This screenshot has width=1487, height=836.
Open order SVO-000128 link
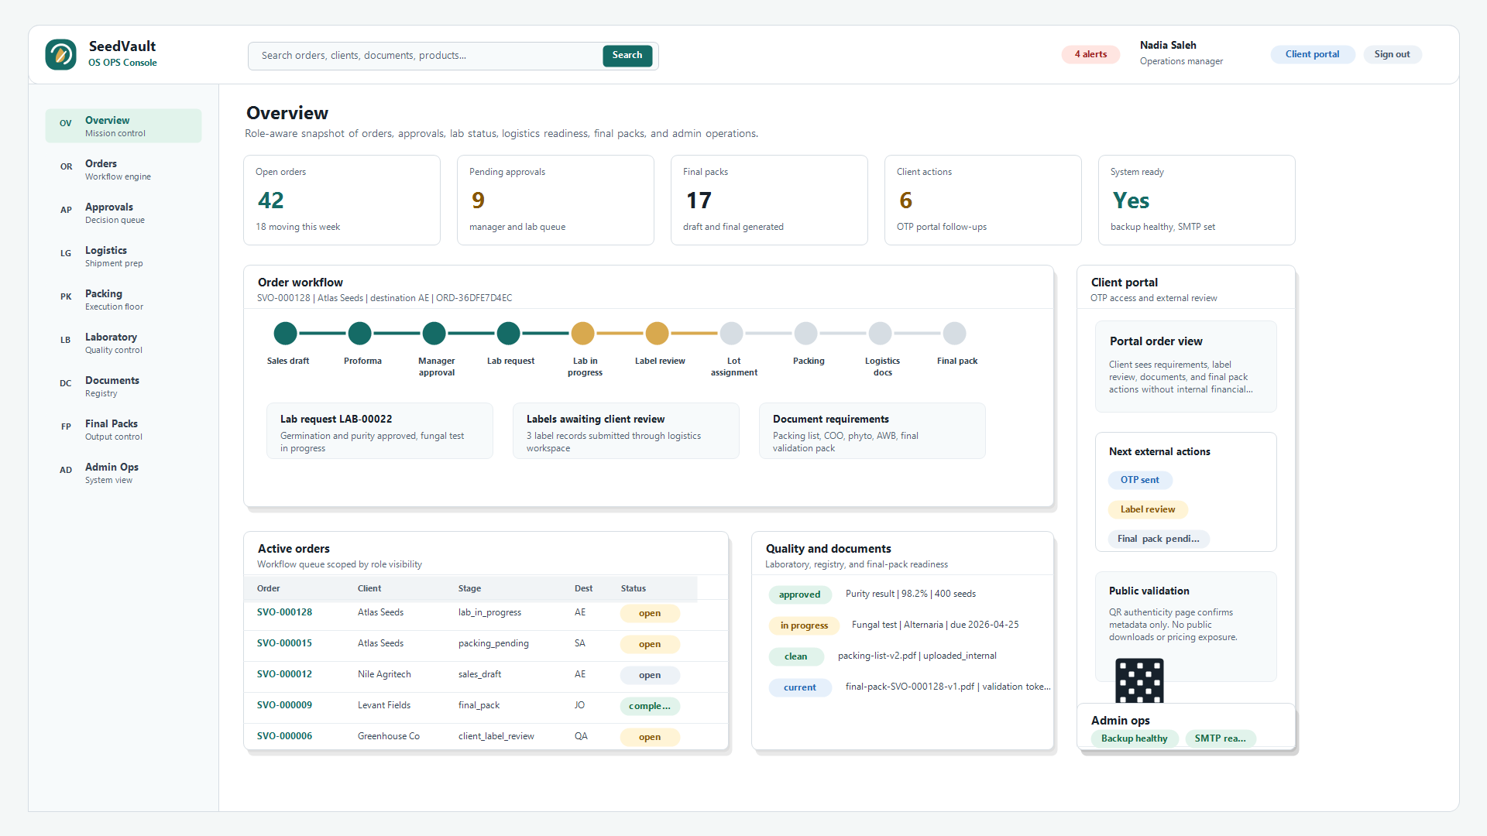pos(284,612)
